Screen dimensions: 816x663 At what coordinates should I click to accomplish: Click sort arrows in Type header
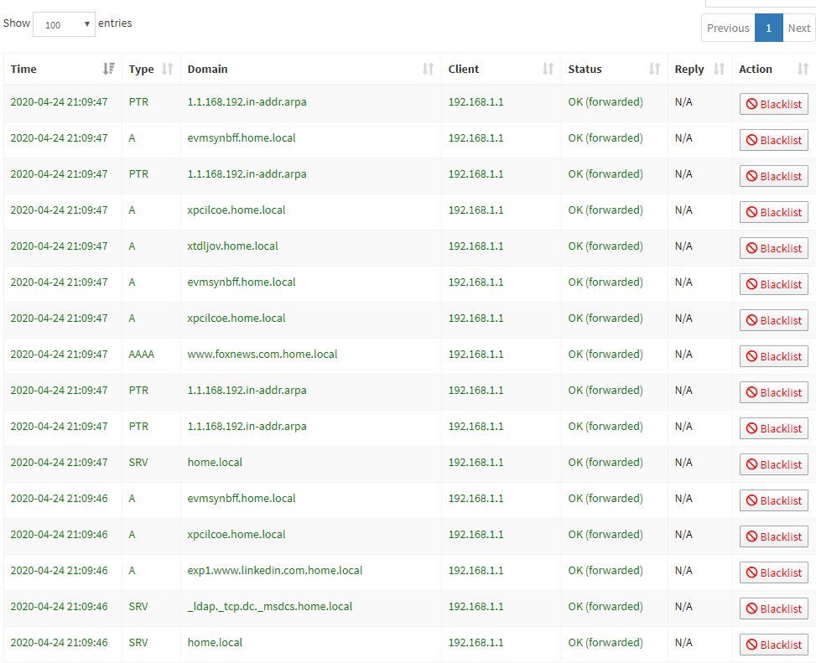click(167, 69)
